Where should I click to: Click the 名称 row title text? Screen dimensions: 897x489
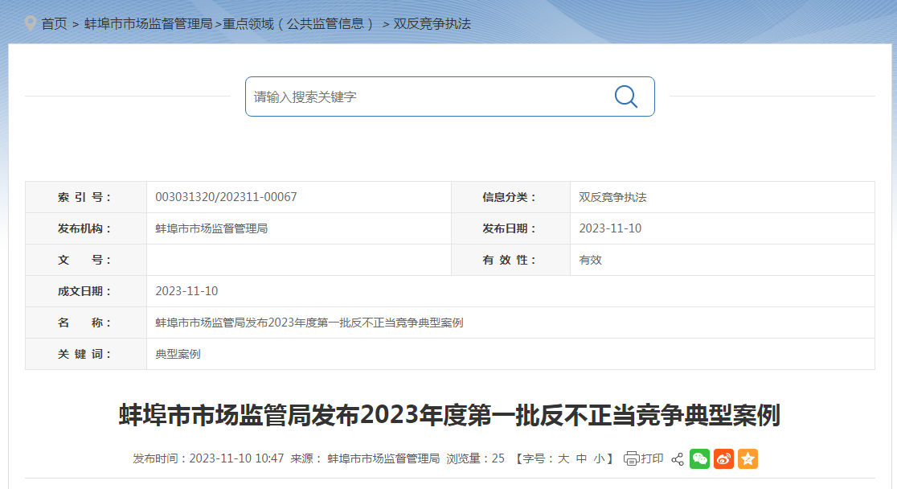pyautogui.click(x=309, y=323)
